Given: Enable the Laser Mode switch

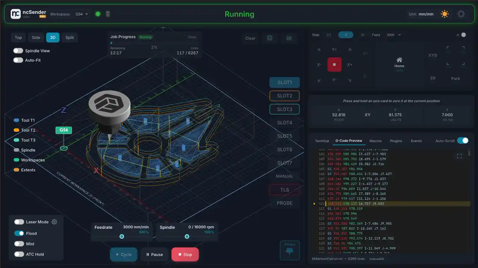Looking at the screenshot, I should pyautogui.click(x=19, y=222).
